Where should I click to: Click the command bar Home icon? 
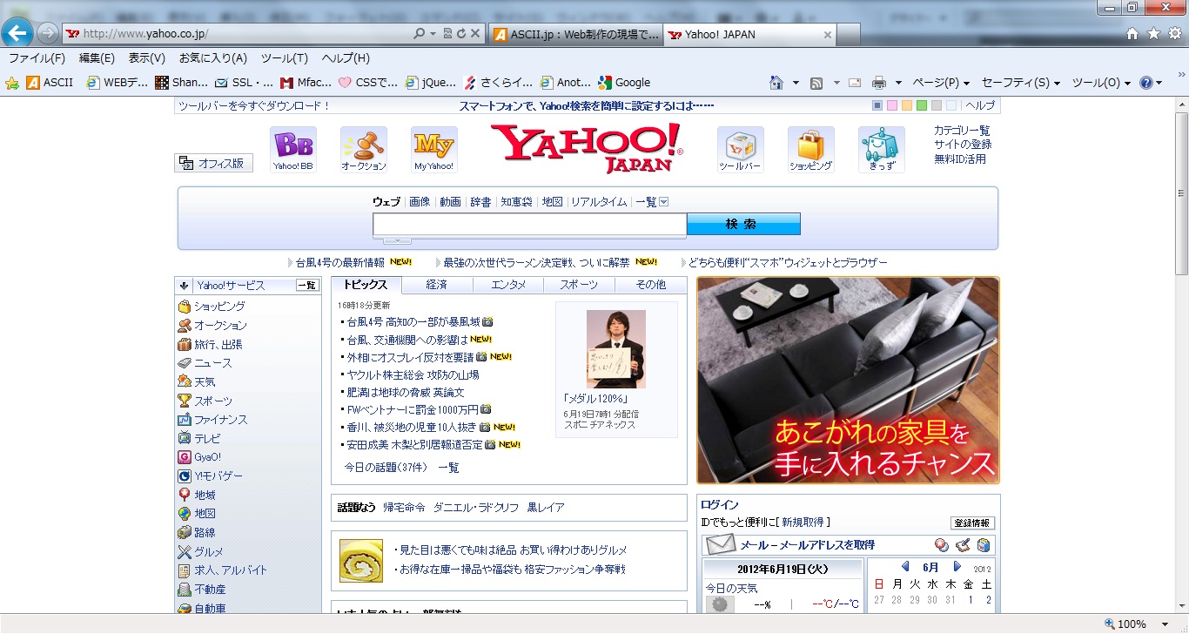pos(776,83)
